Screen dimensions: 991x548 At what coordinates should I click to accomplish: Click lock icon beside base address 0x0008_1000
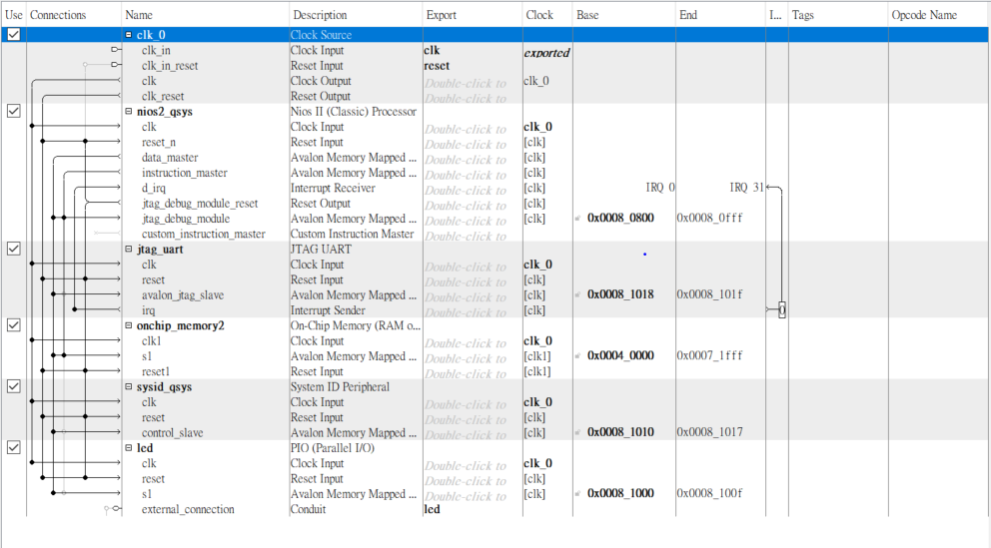click(577, 494)
